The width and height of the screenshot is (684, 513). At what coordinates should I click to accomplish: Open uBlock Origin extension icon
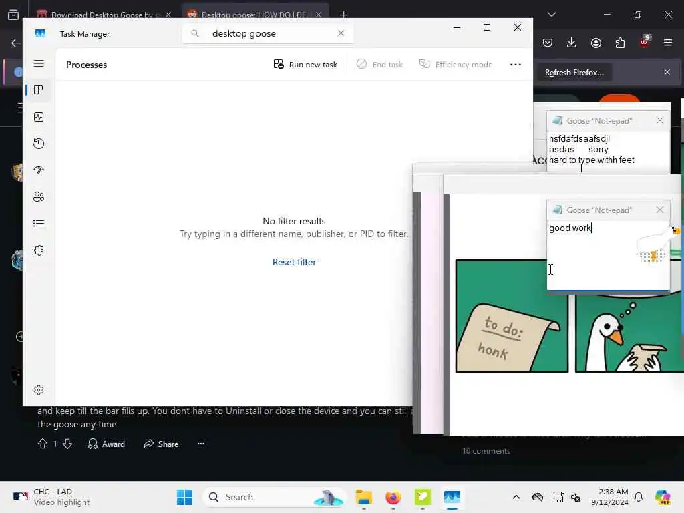[645, 42]
